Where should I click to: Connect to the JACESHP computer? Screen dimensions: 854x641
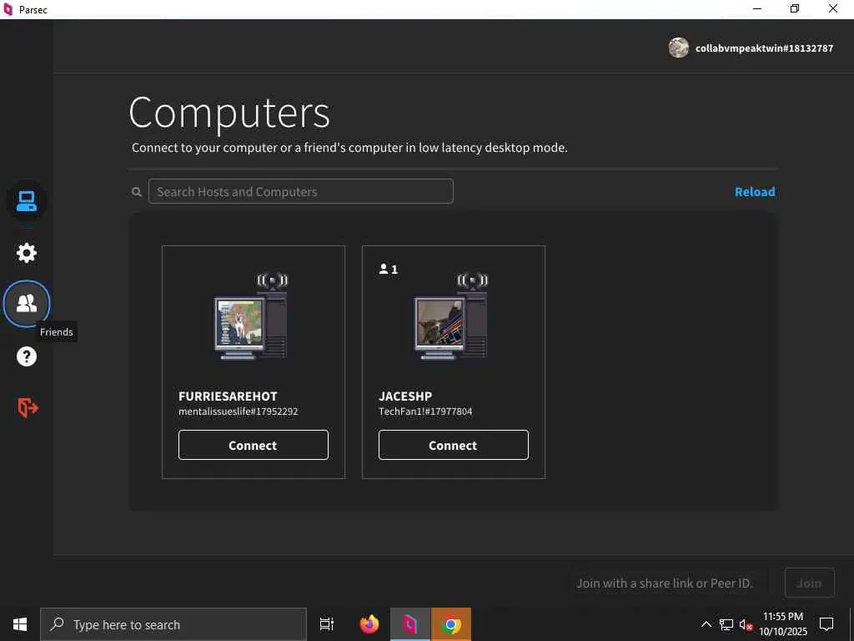(x=453, y=445)
